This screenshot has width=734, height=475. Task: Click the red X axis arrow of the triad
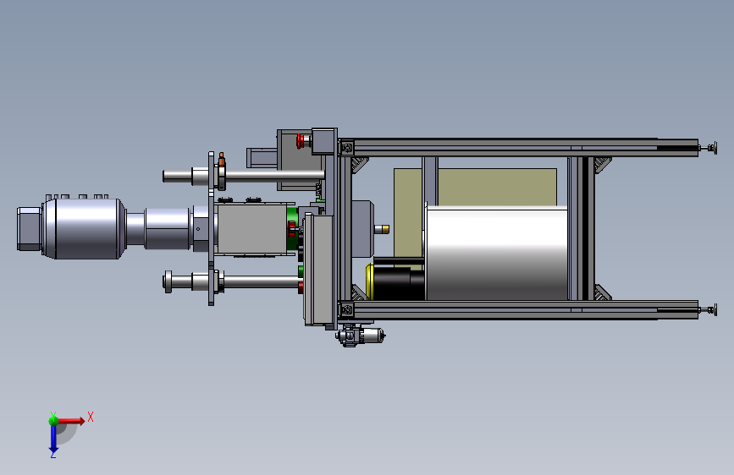tap(71, 421)
